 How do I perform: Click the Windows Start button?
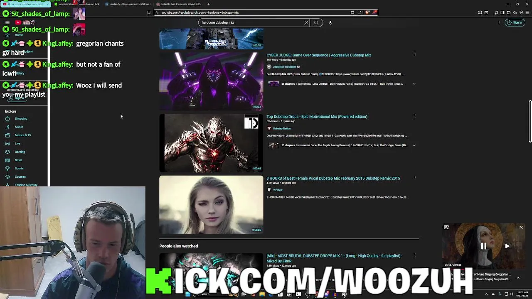click(x=187, y=294)
